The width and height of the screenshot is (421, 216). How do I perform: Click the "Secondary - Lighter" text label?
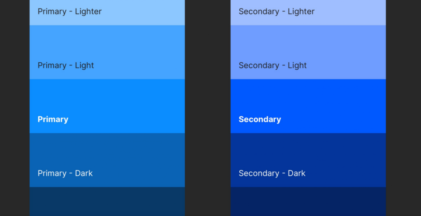277,11
